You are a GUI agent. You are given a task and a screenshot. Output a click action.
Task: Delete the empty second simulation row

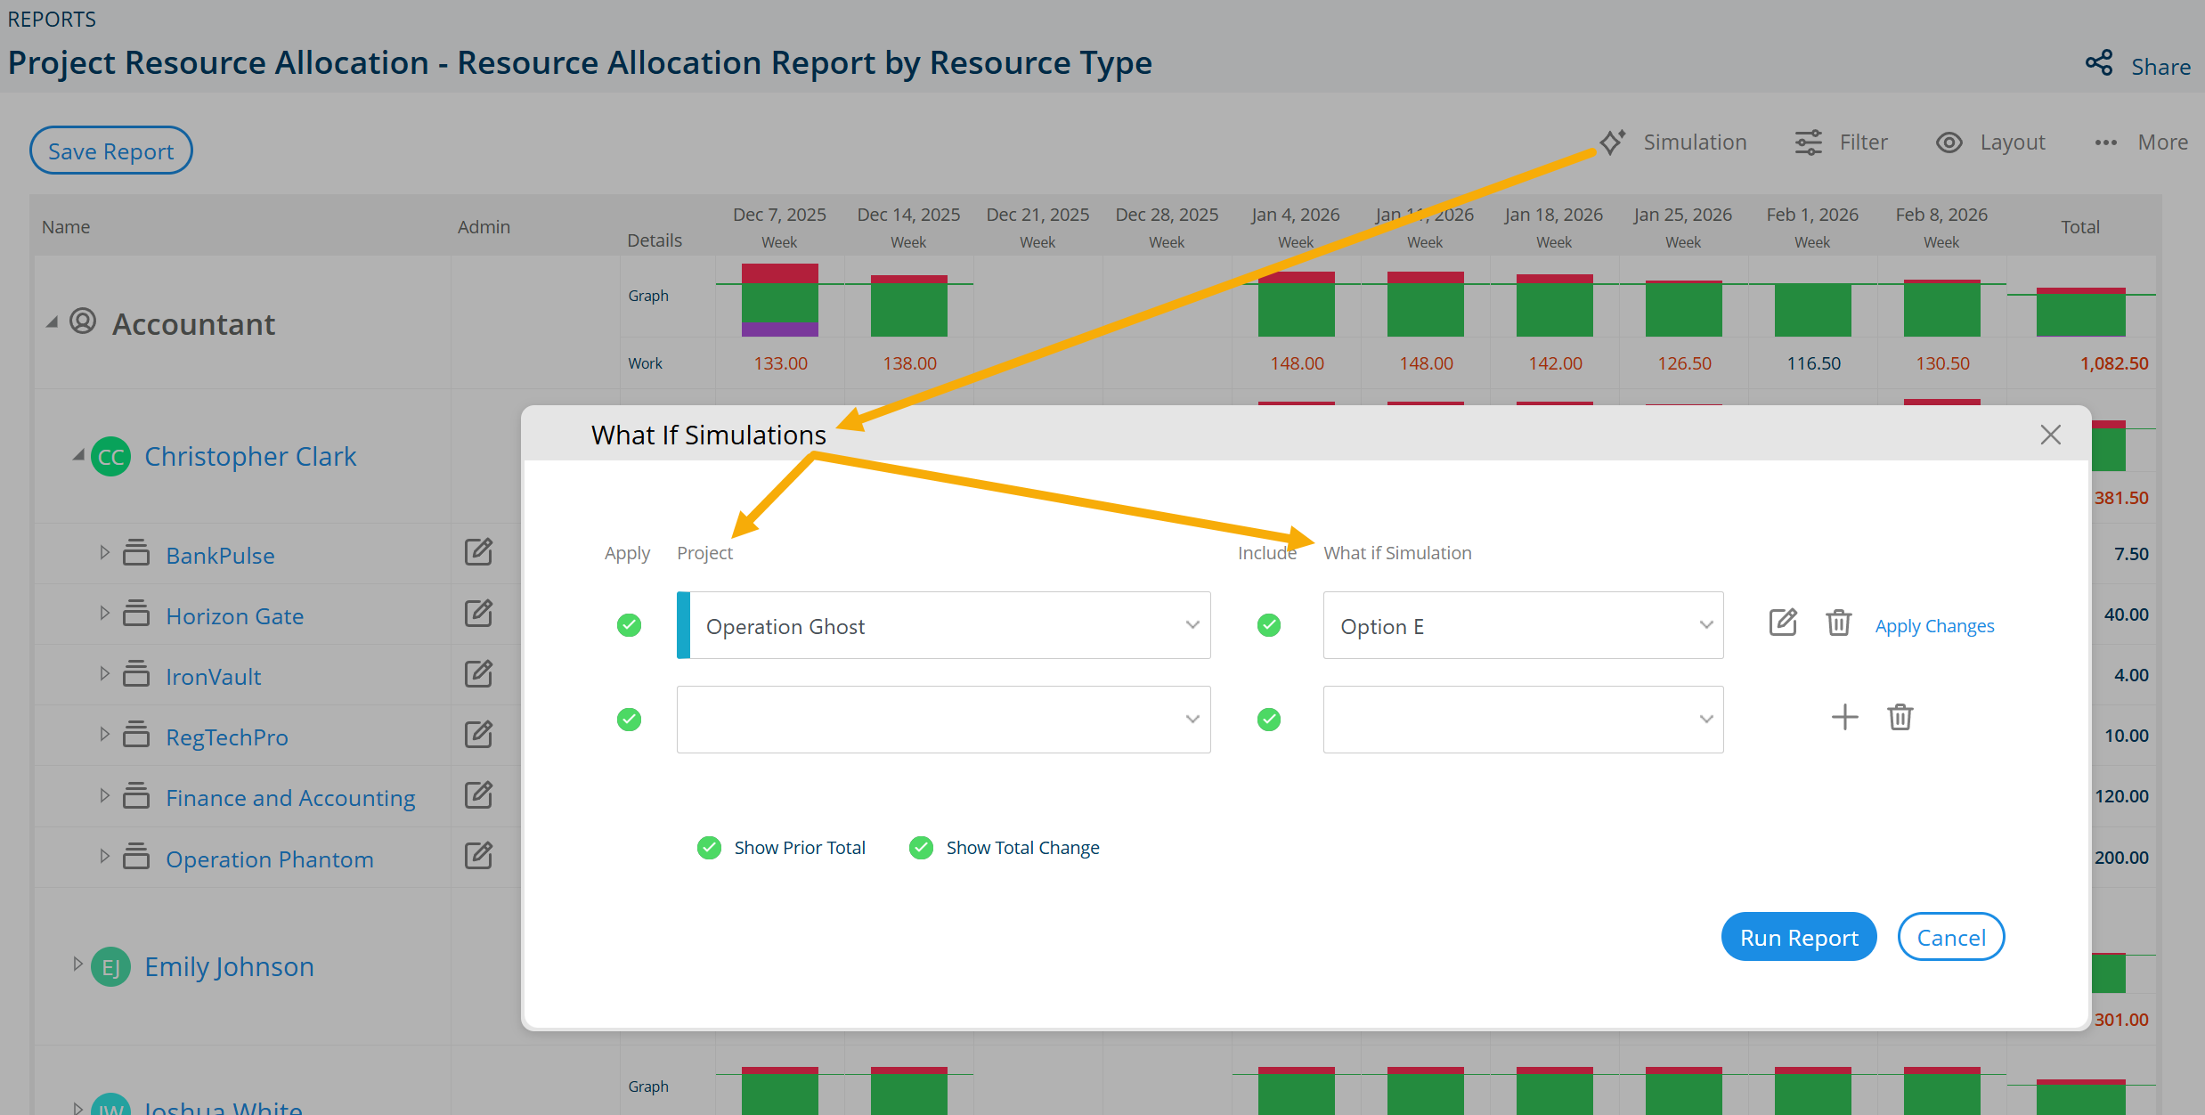pos(1900,717)
